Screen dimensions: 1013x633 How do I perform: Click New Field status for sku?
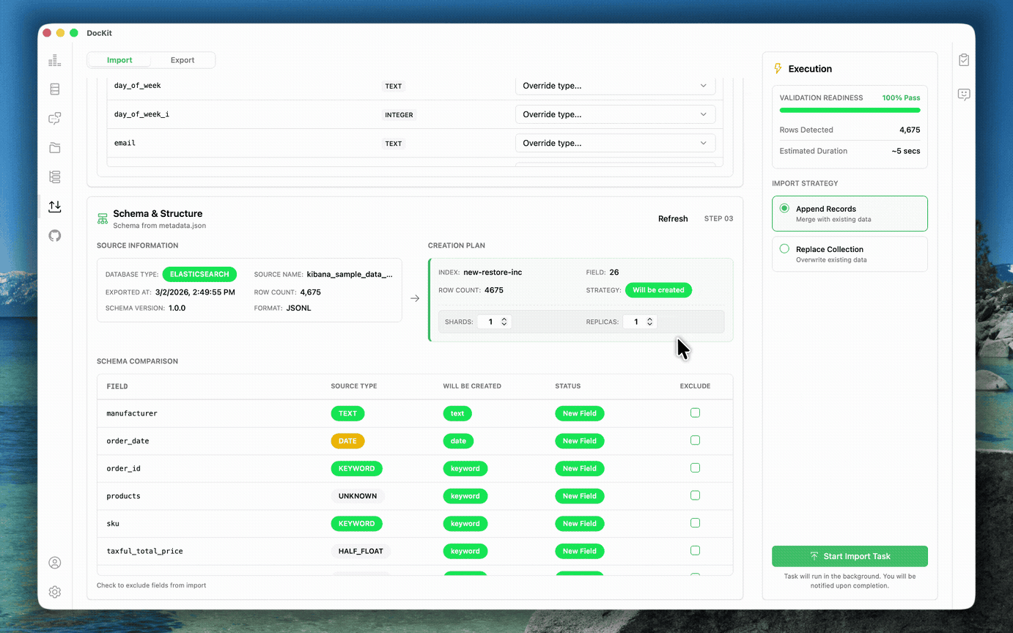click(579, 524)
